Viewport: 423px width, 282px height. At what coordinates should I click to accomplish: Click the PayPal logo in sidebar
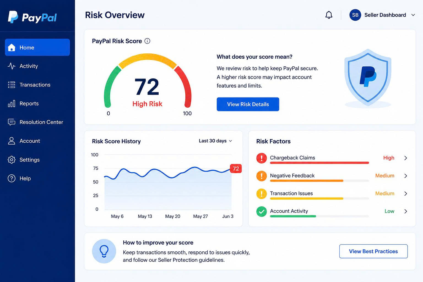[32, 17]
